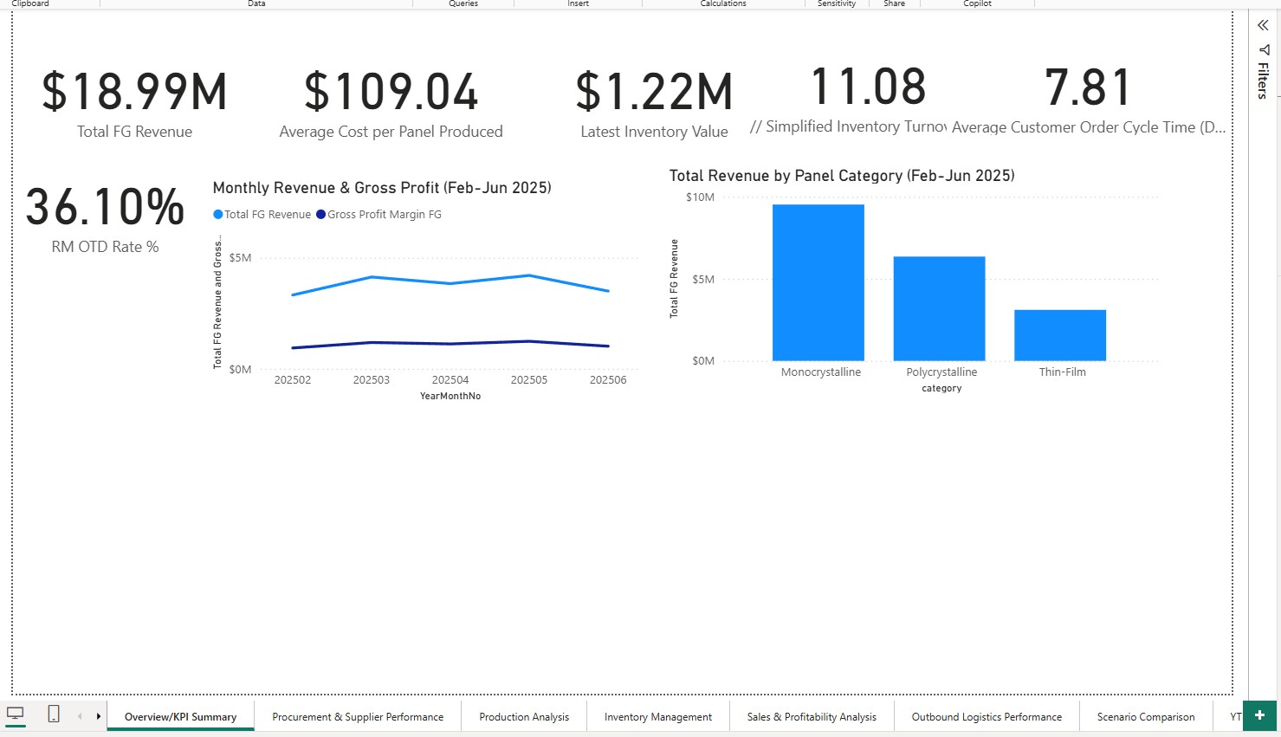Add a new report page with green plus button
The image size is (1281, 737).
[1260, 715]
